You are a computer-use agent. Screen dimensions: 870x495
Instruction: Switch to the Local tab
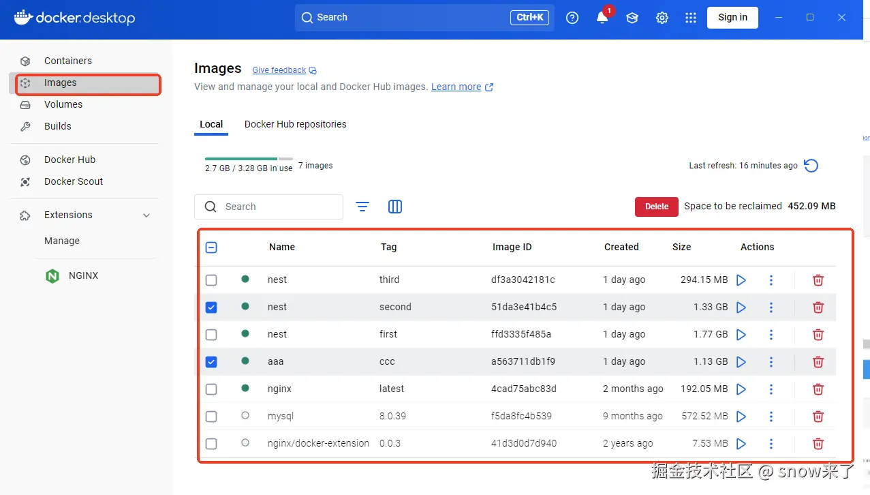[x=211, y=124]
